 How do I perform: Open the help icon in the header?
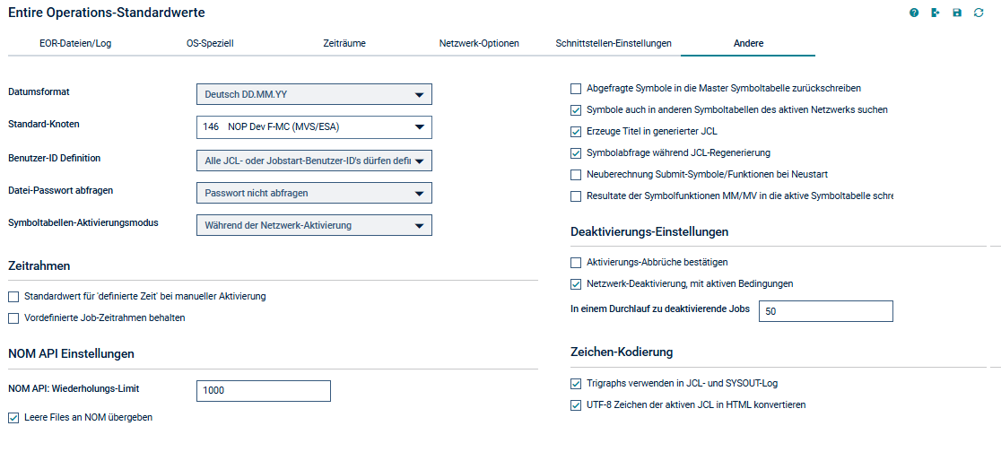point(914,13)
